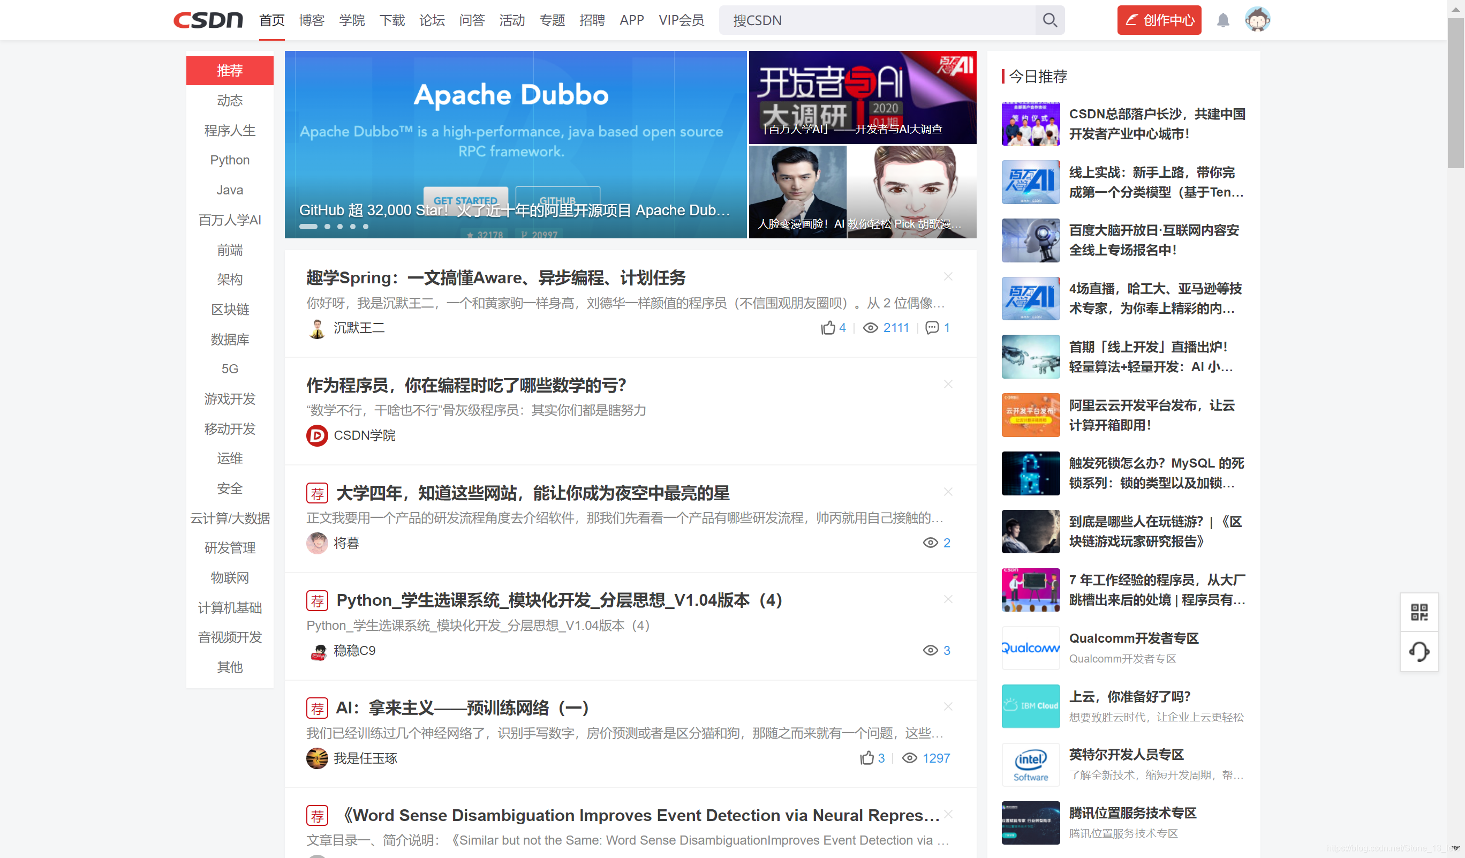The image size is (1465, 858).
Task: Select the last carousel indicator dot
Action: tap(366, 227)
